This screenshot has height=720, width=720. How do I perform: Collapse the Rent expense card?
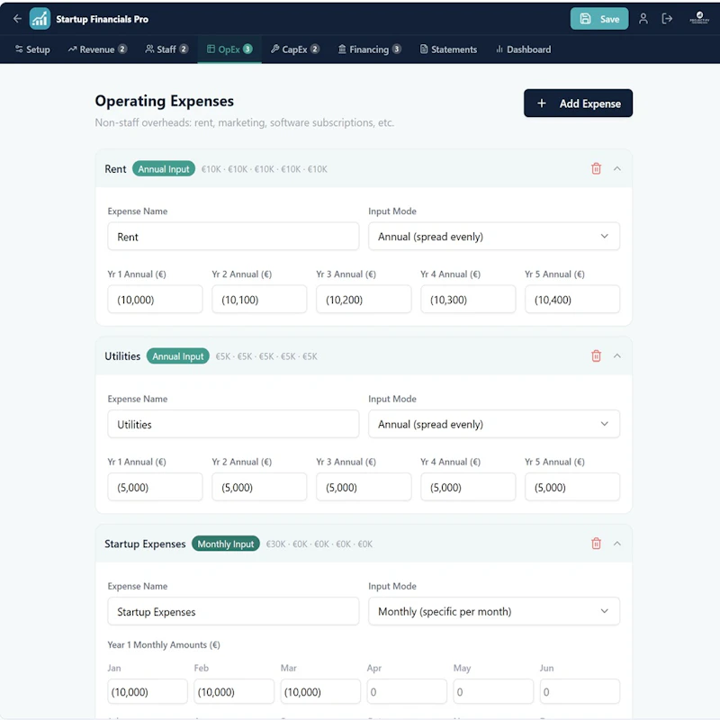[617, 168]
